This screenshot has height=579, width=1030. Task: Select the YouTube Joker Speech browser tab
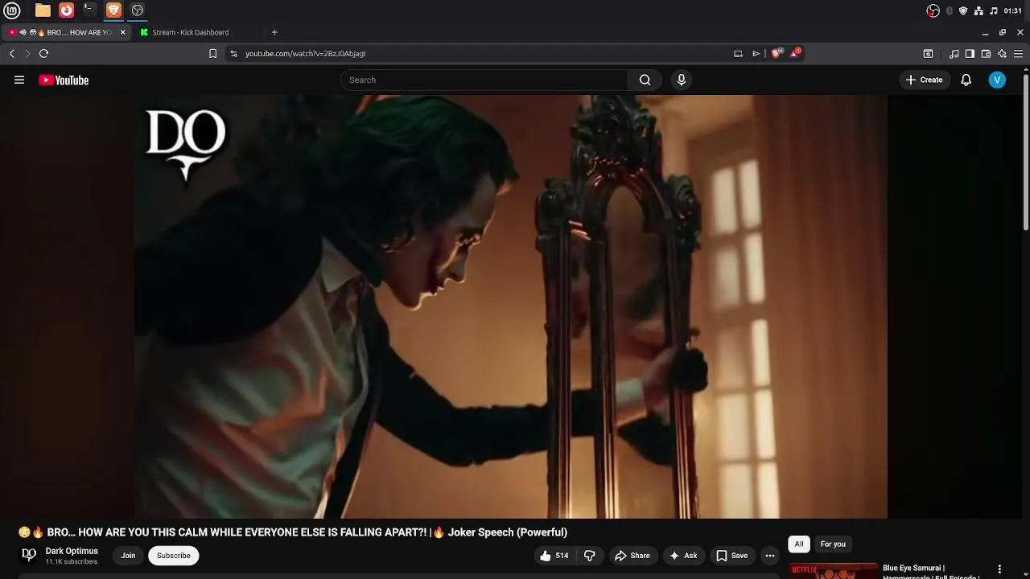click(66, 32)
